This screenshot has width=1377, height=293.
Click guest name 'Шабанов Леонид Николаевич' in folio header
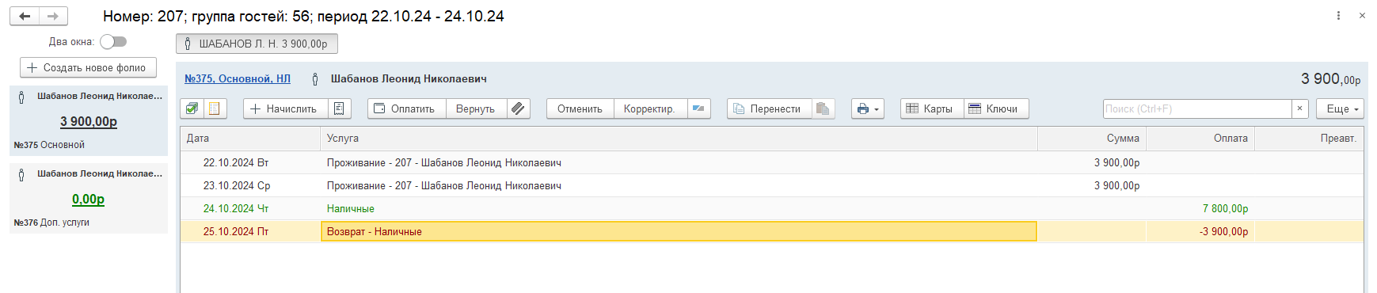[409, 78]
